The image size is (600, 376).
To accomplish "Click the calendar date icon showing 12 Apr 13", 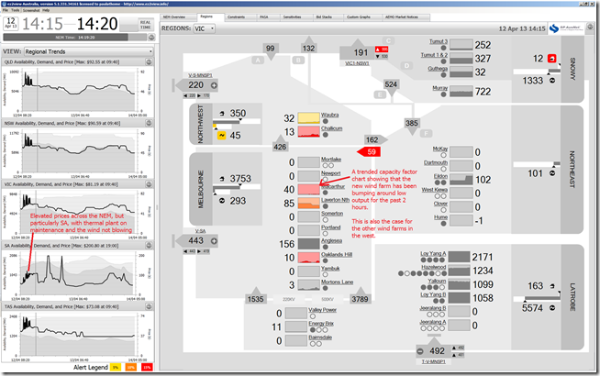I will [11, 23].
